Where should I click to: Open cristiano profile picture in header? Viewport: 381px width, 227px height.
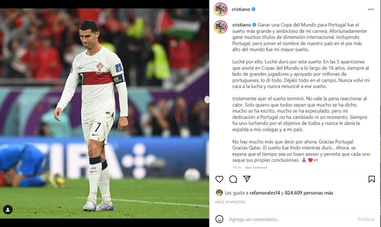pyautogui.click(x=221, y=10)
